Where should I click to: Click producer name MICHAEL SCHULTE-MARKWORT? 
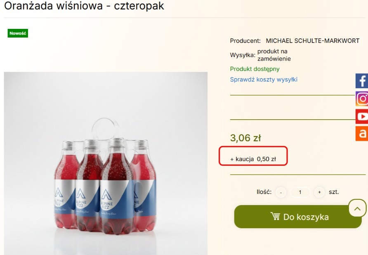click(x=312, y=41)
